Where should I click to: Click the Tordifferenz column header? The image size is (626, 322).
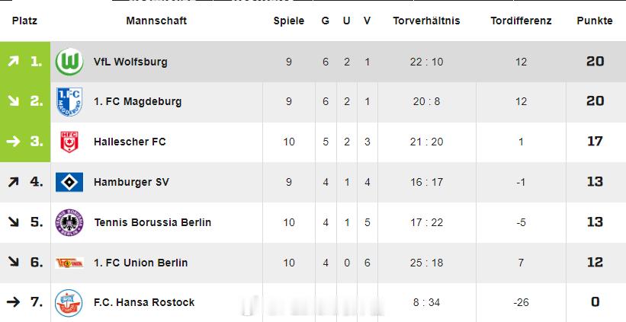click(x=521, y=21)
